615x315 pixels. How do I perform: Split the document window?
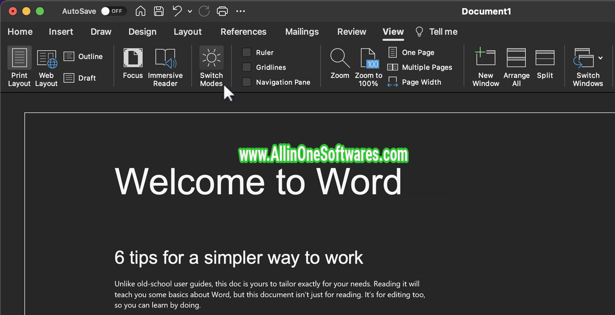click(545, 64)
